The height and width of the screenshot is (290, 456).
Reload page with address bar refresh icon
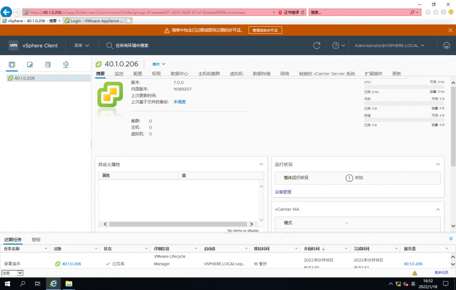coord(303,12)
